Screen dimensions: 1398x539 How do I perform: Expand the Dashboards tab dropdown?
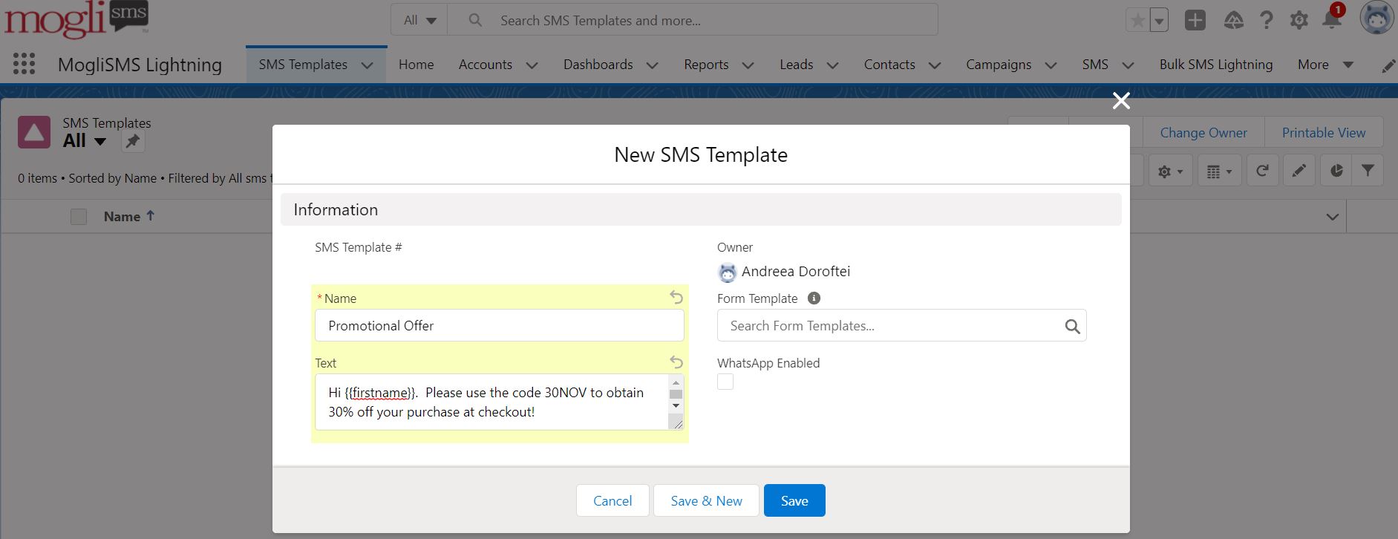(653, 65)
